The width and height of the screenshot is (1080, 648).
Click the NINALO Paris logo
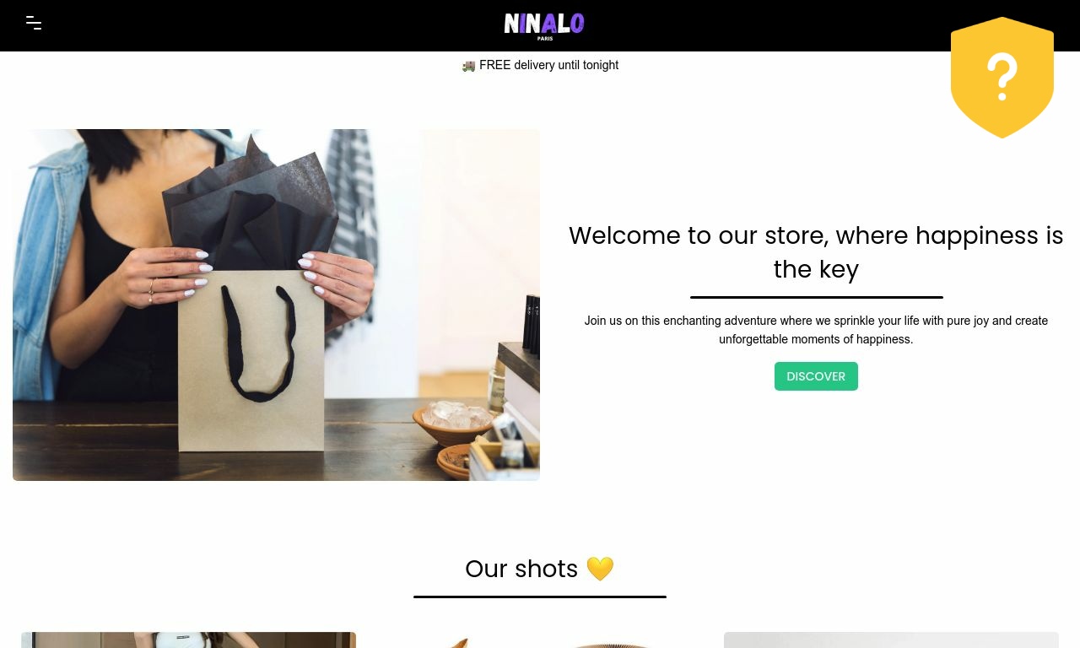point(544,26)
